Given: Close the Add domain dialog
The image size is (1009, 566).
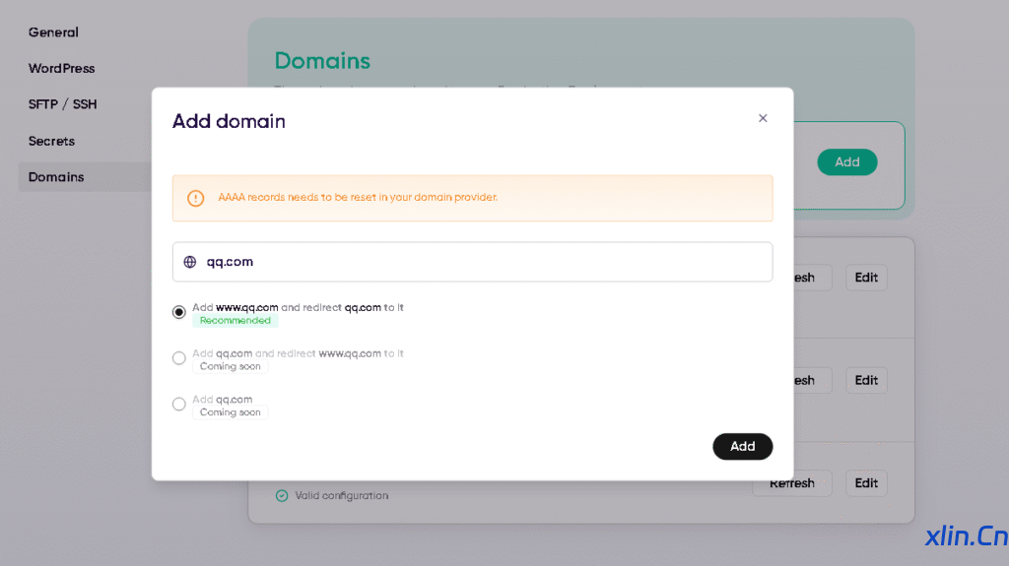Looking at the screenshot, I should tap(763, 118).
